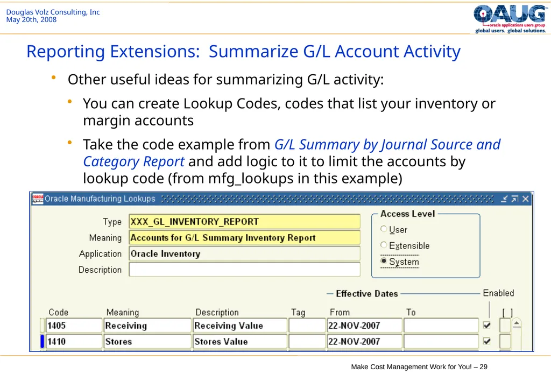The width and height of the screenshot is (551, 381).
Task: Click the Tag cell in the 1410 row
Action: click(307, 341)
